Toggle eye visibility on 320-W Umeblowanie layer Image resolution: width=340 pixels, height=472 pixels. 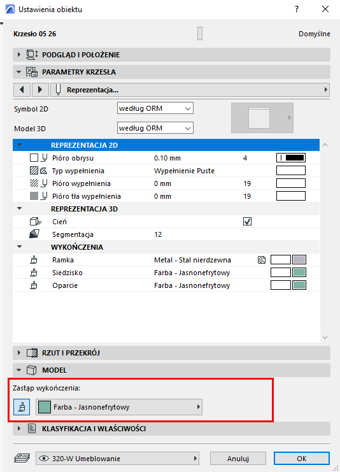44,459
